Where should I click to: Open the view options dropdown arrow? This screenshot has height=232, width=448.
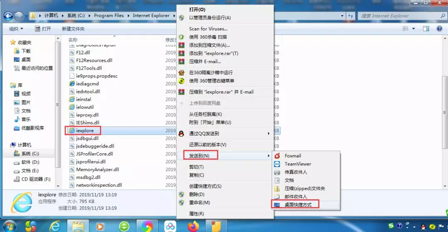pyautogui.click(x=414, y=29)
